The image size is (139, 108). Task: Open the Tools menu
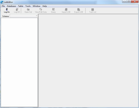[28, 6]
